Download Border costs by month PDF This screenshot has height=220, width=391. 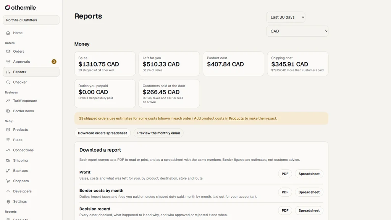coord(285,192)
